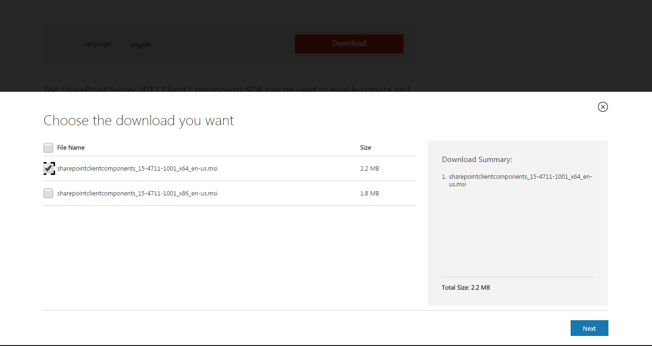Click the Choose the download you want heading

click(138, 120)
